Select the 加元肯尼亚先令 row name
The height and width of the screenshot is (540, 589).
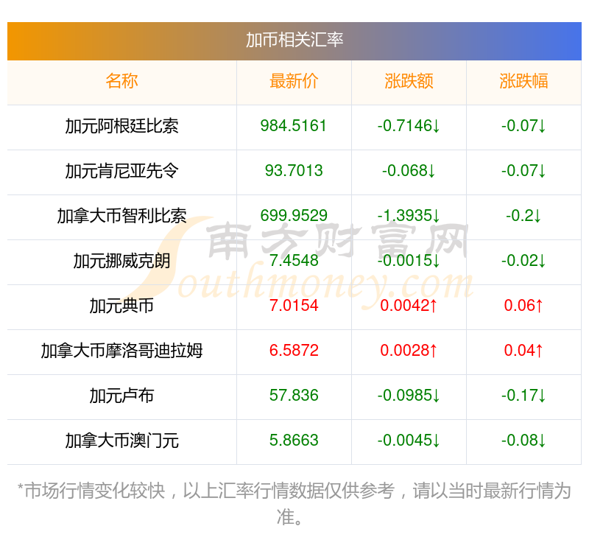point(121,171)
